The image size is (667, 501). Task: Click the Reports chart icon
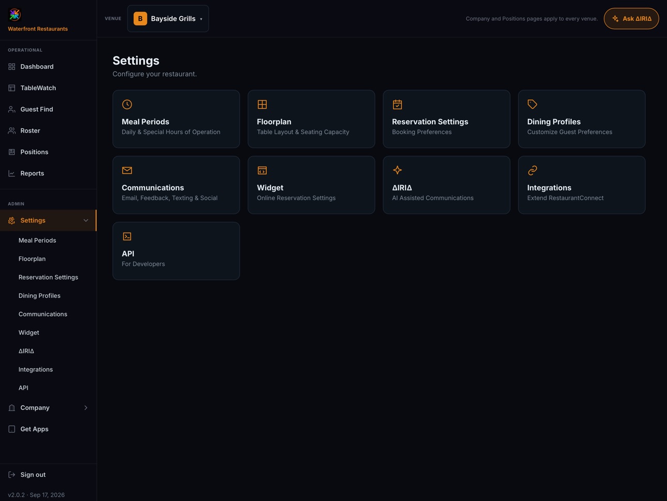(x=12, y=173)
